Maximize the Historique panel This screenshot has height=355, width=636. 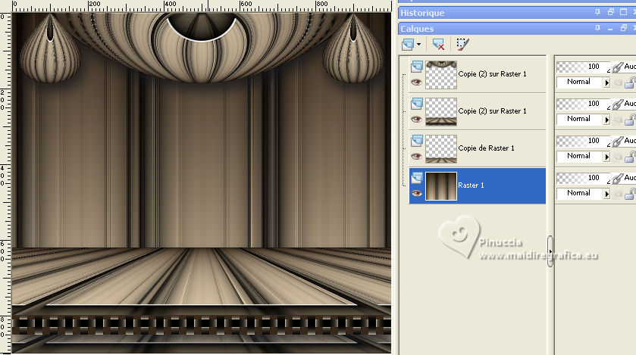[x=624, y=13]
